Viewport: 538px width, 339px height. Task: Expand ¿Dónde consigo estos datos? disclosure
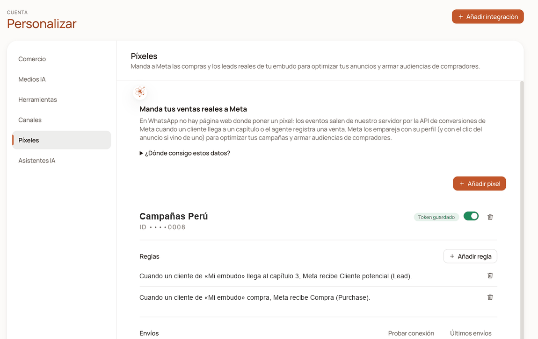click(185, 153)
